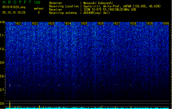The image size is (172, 109).
Task: Click the 1822 time marker
Action: tap(35, 23)
